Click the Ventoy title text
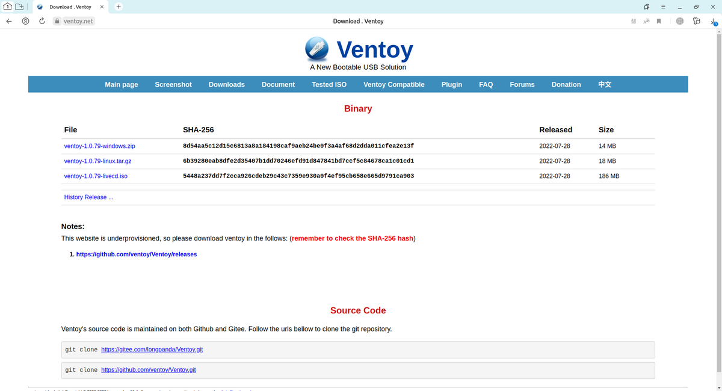The height and width of the screenshot is (391, 722). tap(374, 50)
